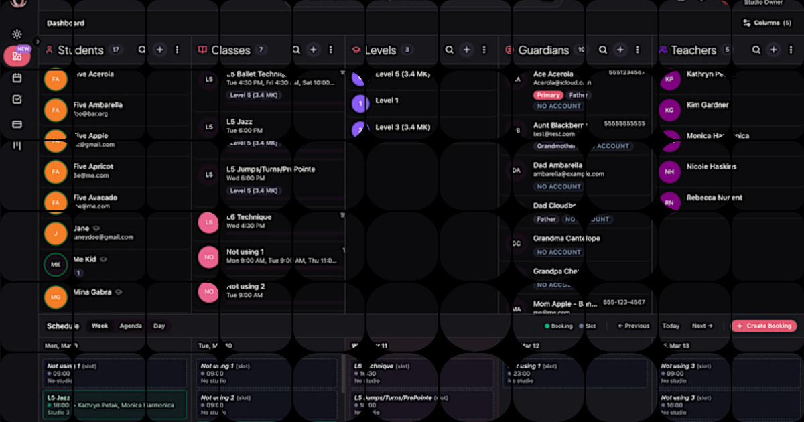Go to Previous schedule period

pyautogui.click(x=633, y=326)
